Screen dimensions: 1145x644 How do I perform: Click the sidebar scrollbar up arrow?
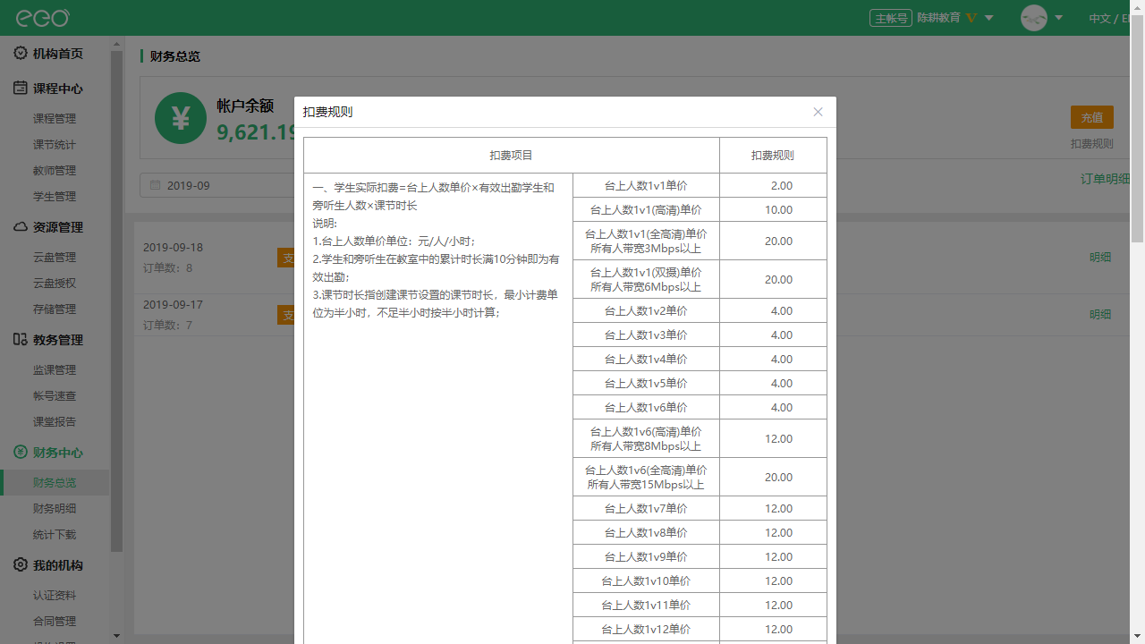coord(116,43)
